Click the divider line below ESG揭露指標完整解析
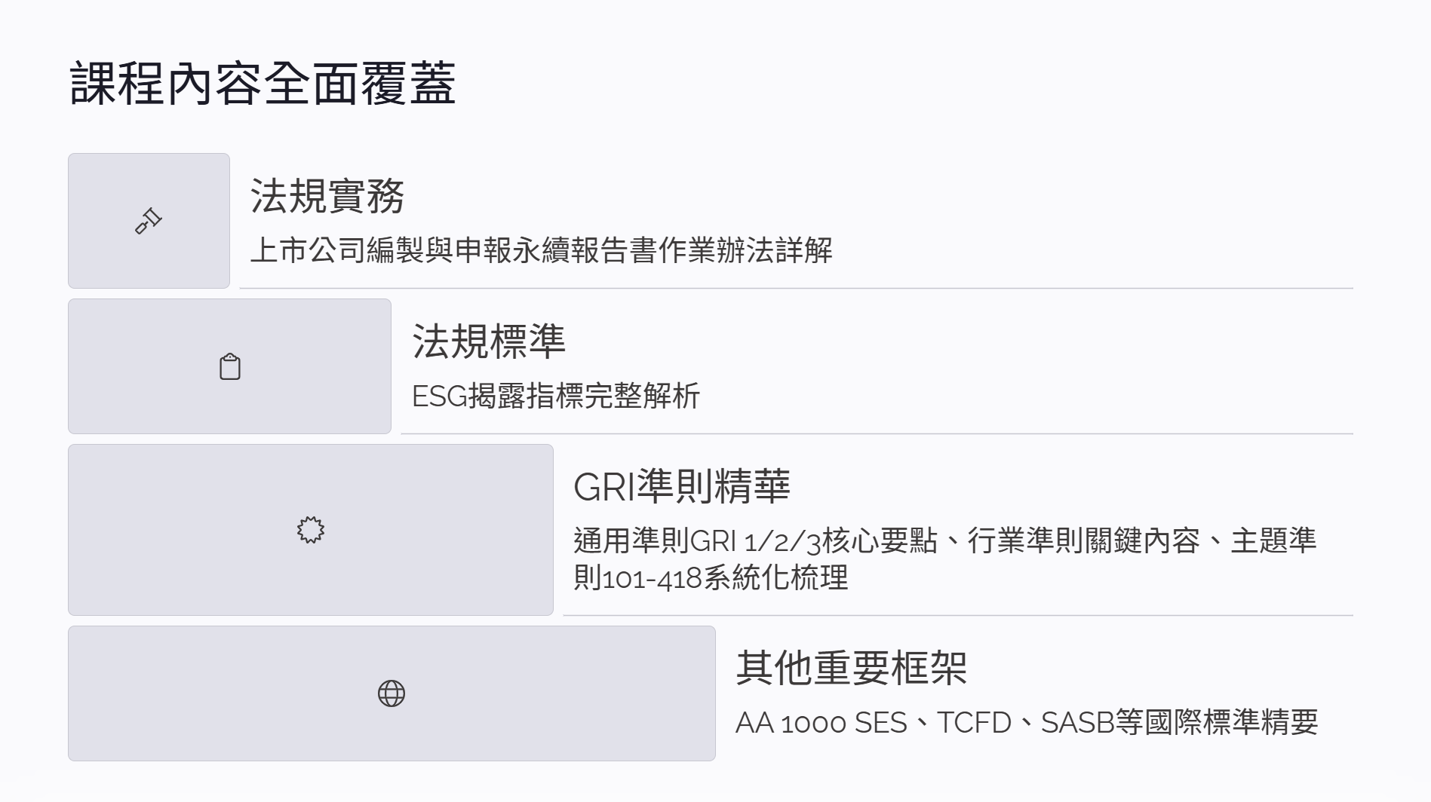 (877, 433)
